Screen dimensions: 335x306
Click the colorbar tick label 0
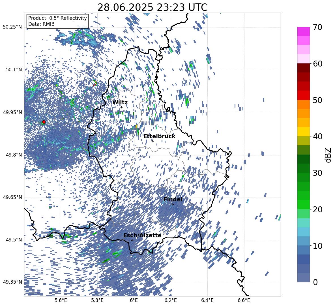[x=315, y=282]
